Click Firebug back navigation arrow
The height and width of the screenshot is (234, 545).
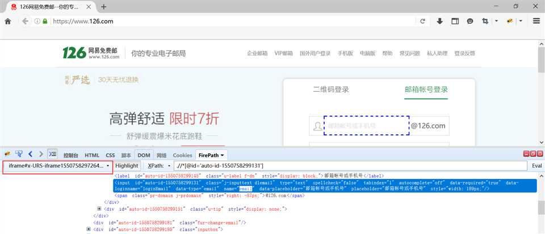click(x=30, y=154)
